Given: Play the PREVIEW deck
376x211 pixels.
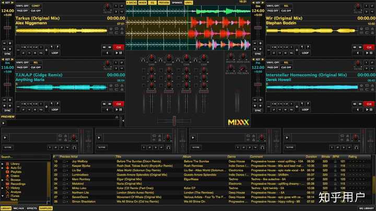Looking at the screenshot, I should pyautogui.click(x=3, y=123).
